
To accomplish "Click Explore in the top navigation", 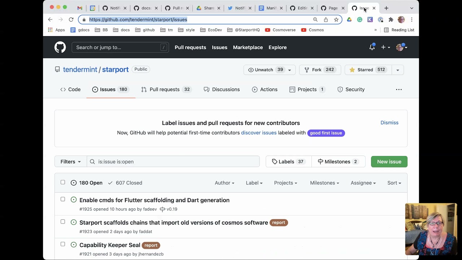I will coord(278,47).
